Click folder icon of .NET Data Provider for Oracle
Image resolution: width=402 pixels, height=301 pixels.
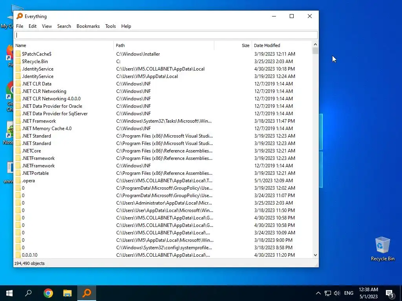18,106
